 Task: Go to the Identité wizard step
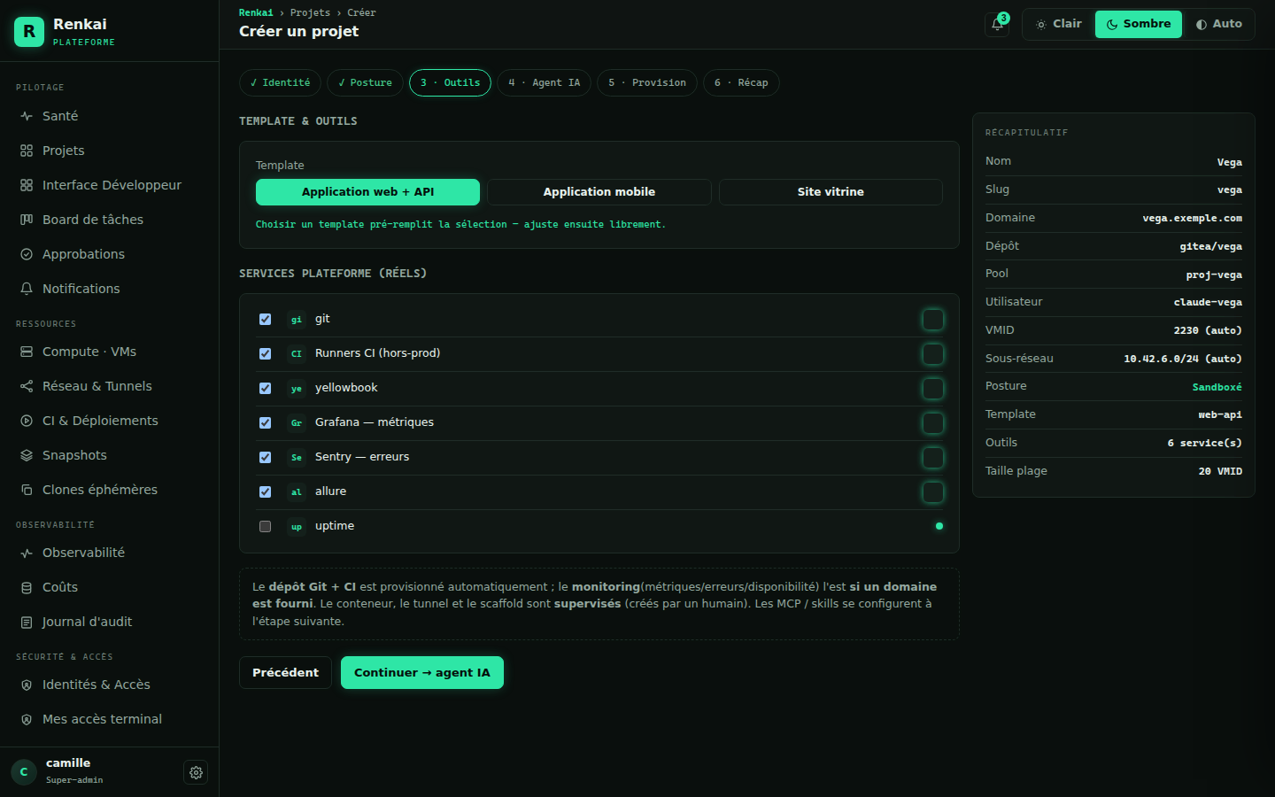click(280, 82)
